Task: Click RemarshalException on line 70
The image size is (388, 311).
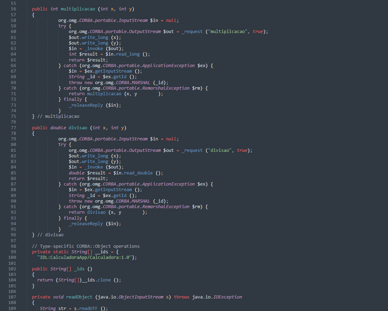Action: click(x=166, y=88)
